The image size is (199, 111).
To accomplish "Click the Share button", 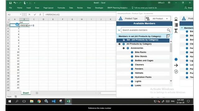I will pyautogui.click(x=188, y=8).
